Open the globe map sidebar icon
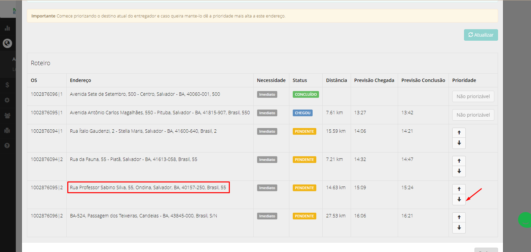 7,43
